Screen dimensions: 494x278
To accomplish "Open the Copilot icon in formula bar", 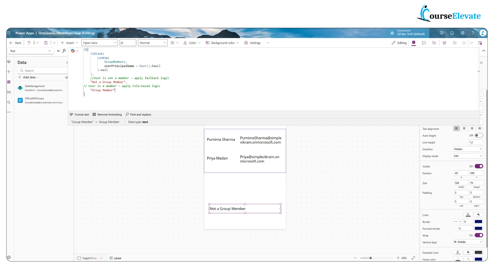I will point(73,51).
